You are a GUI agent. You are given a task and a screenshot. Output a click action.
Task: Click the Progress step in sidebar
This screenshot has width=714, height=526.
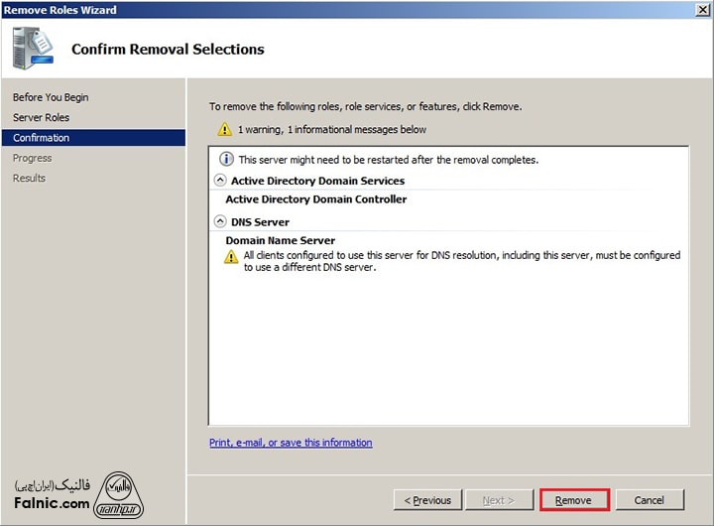[x=32, y=158]
